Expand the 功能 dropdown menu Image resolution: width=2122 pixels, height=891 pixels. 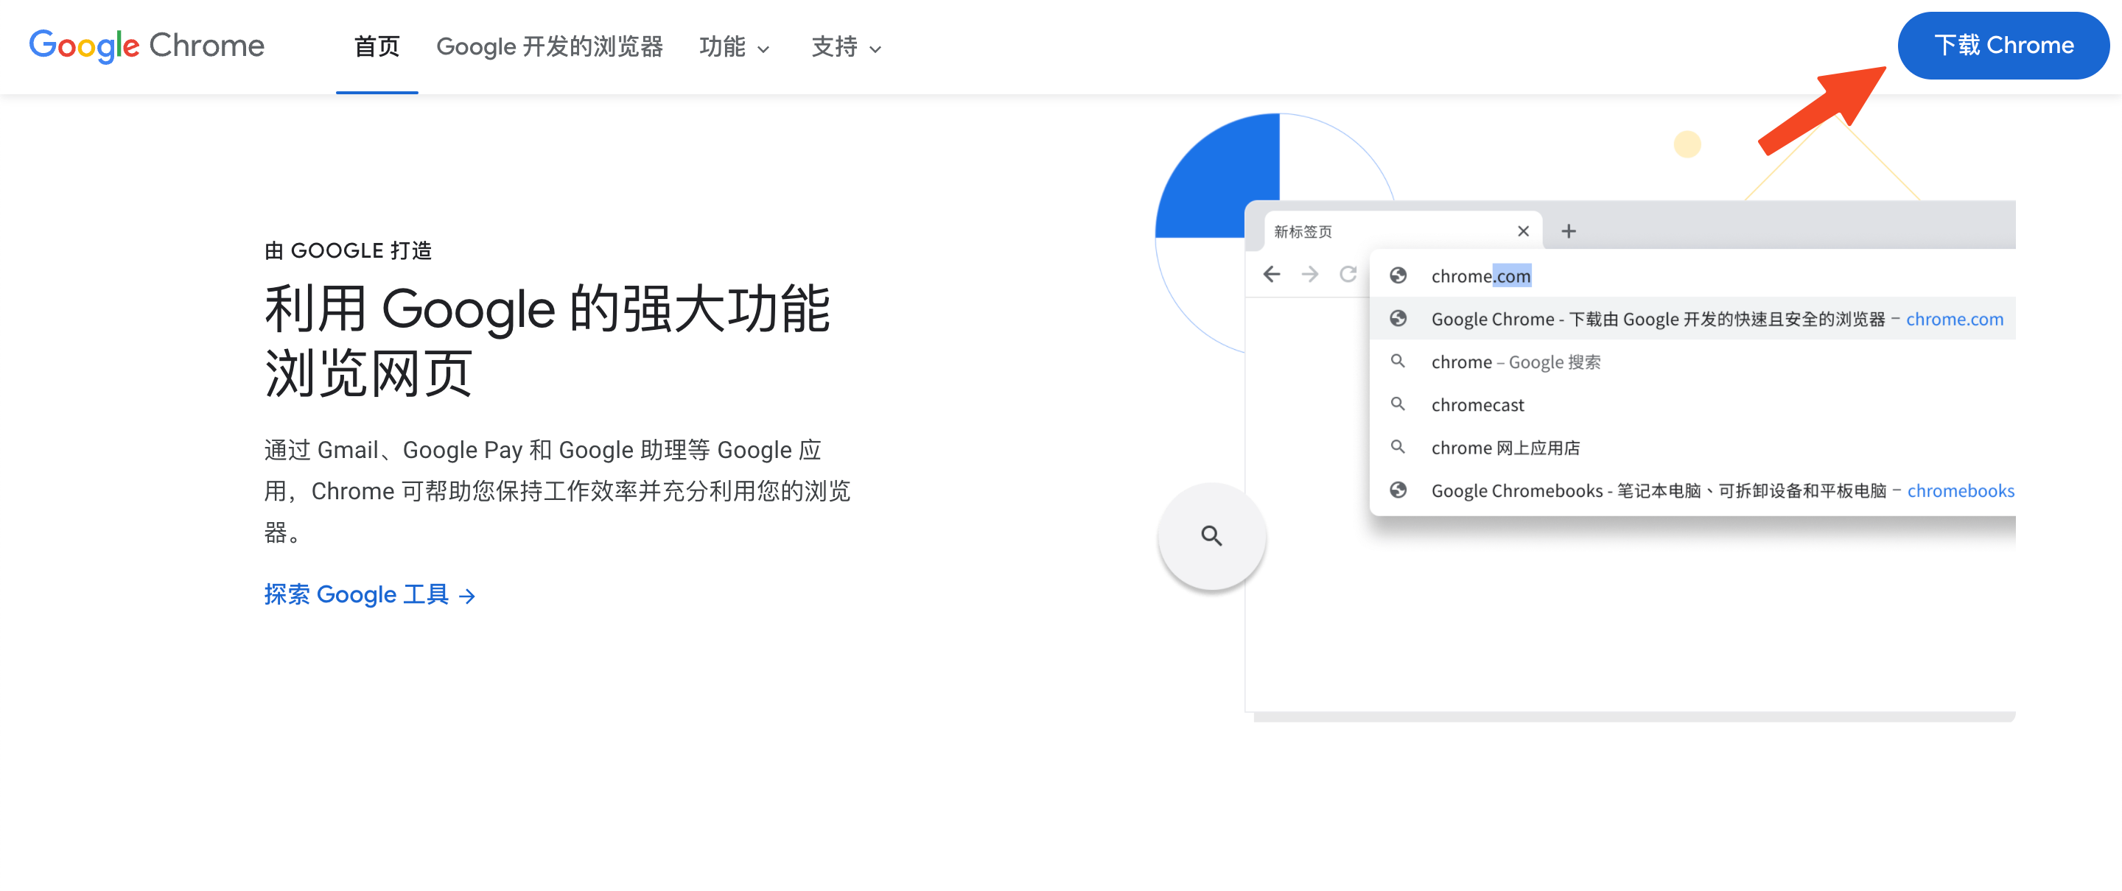click(x=734, y=47)
